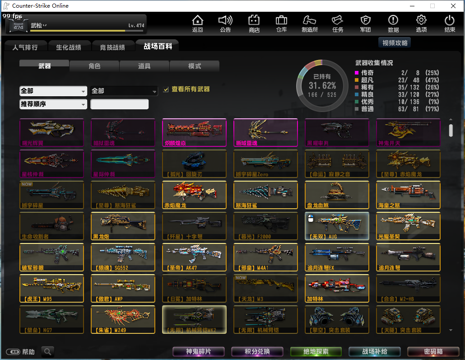Switch to the 人气排行 tab
Viewport: 465px width, 360px height.
tap(25, 47)
